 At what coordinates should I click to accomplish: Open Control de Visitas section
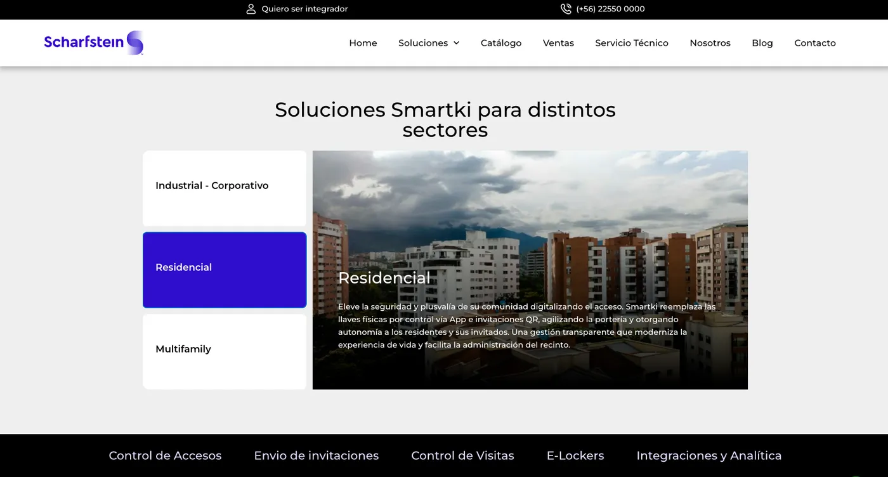point(462,455)
